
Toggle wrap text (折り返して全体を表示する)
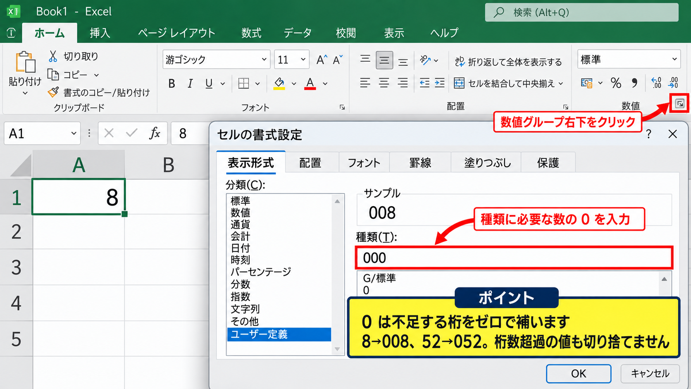[508, 62]
